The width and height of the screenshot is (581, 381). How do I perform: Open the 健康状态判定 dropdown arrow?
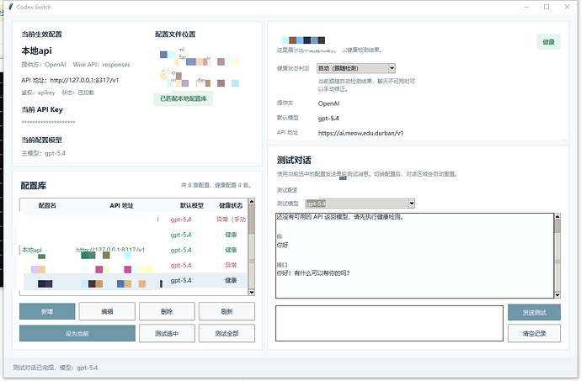point(392,68)
